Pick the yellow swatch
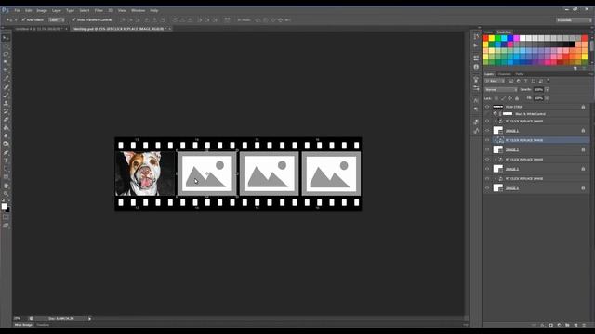Image resolution: width=595 pixels, height=334 pixels. 492,38
